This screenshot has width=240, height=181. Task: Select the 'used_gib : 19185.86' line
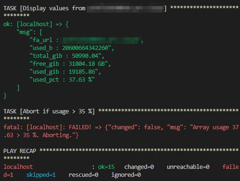[x=65, y=72]
